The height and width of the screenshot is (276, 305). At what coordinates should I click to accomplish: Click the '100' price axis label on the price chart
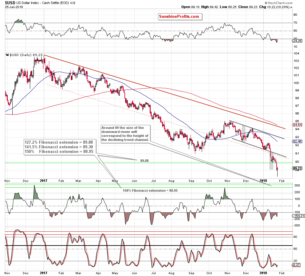296,83
